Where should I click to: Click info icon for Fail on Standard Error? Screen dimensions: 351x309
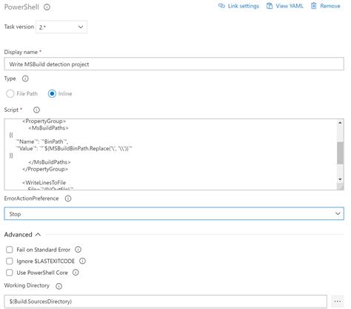click(x=78, y=250)
